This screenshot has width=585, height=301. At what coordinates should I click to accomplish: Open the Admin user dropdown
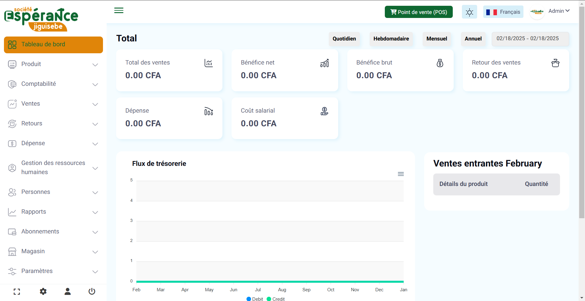point(558,11)
